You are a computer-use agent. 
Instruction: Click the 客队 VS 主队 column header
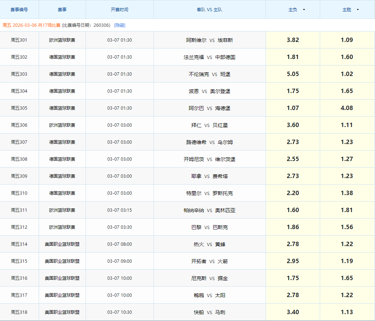click(210, 10)
